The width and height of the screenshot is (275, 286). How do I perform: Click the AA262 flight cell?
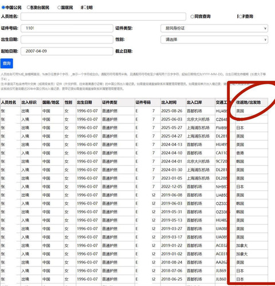[x=222, y=262]
